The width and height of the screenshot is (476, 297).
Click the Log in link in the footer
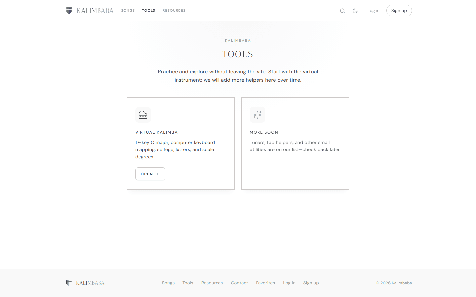(x=289, y=283)
